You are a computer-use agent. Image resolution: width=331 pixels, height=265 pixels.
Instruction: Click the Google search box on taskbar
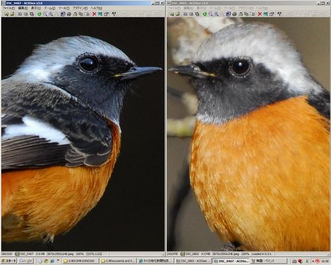[x=26, y=261]
